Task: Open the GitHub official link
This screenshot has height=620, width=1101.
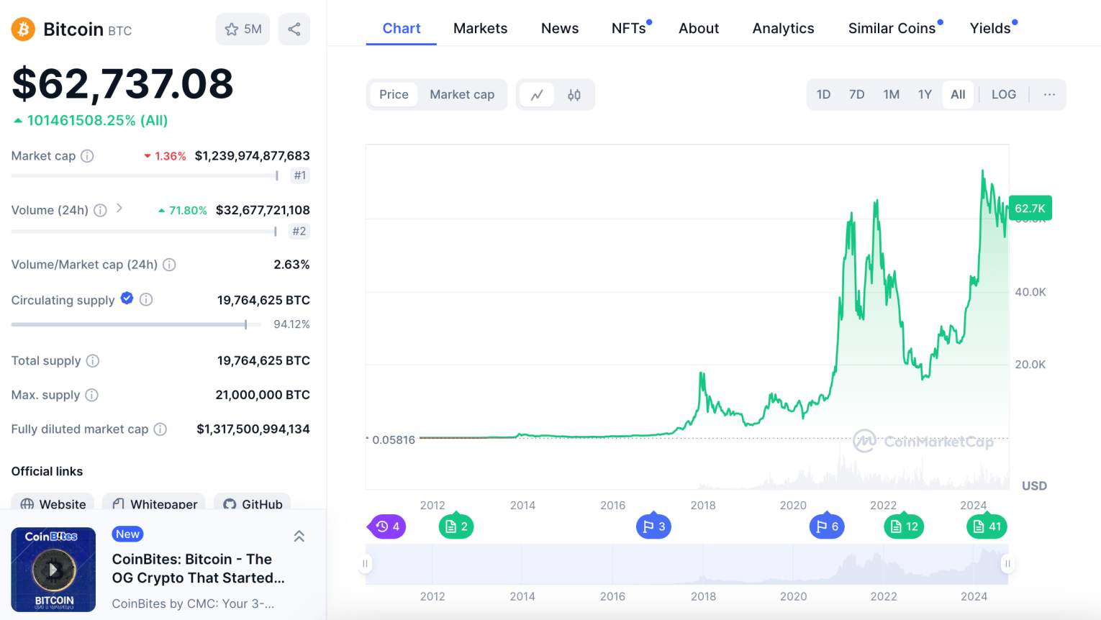Action: (x=253, y=503)
